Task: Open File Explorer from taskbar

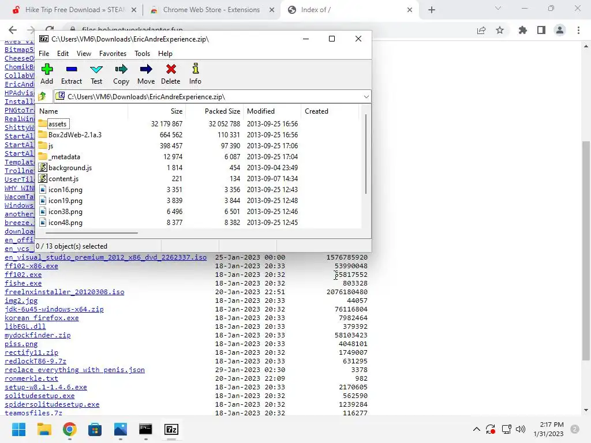Action: click(44, 429)
